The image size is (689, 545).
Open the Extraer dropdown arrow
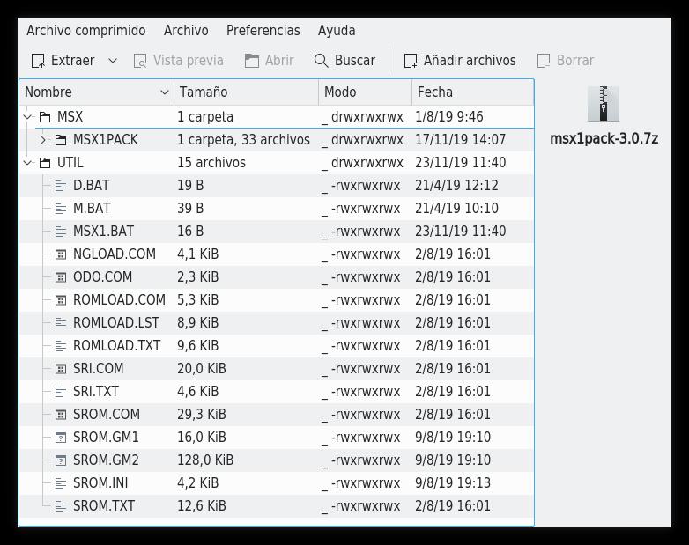113,61
